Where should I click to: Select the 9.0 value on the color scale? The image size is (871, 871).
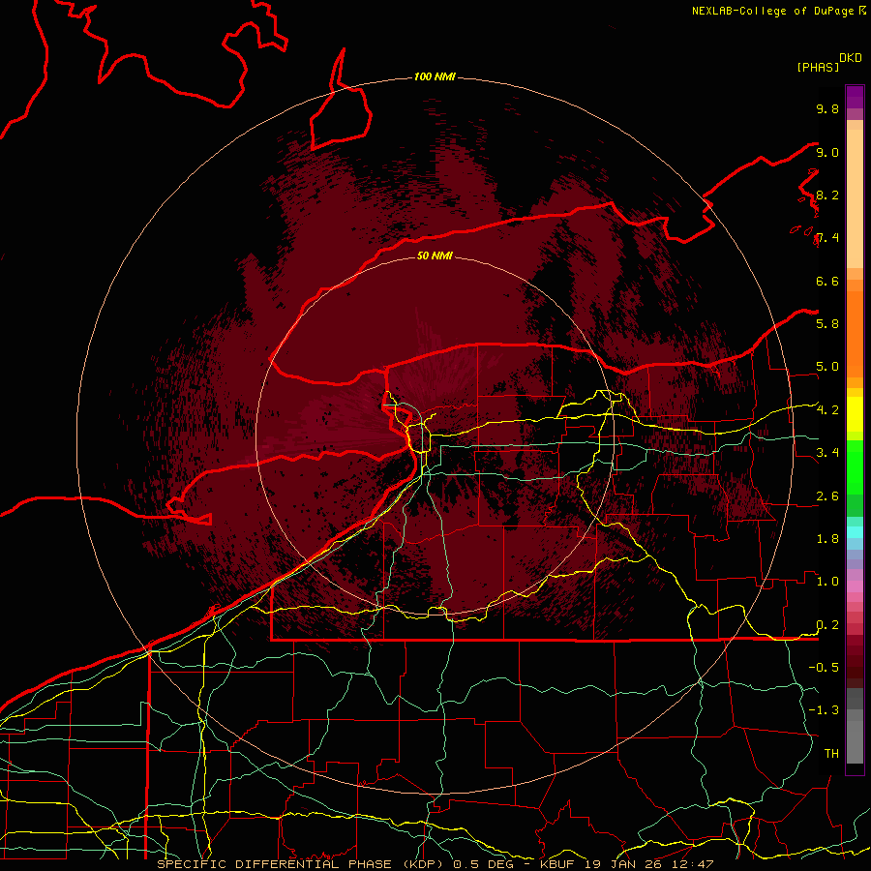[827, 152]
